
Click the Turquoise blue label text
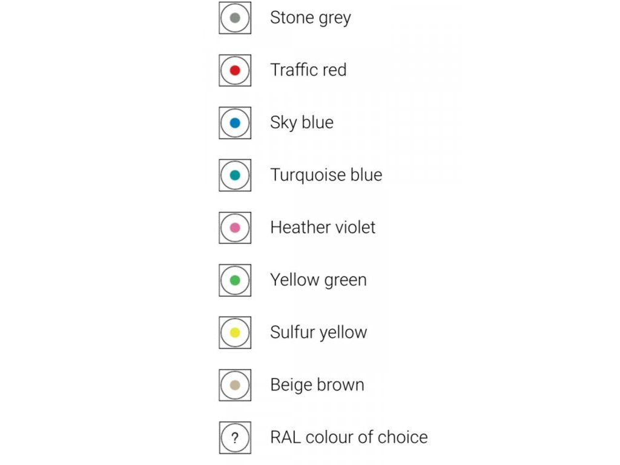click(x=326, y=175)
